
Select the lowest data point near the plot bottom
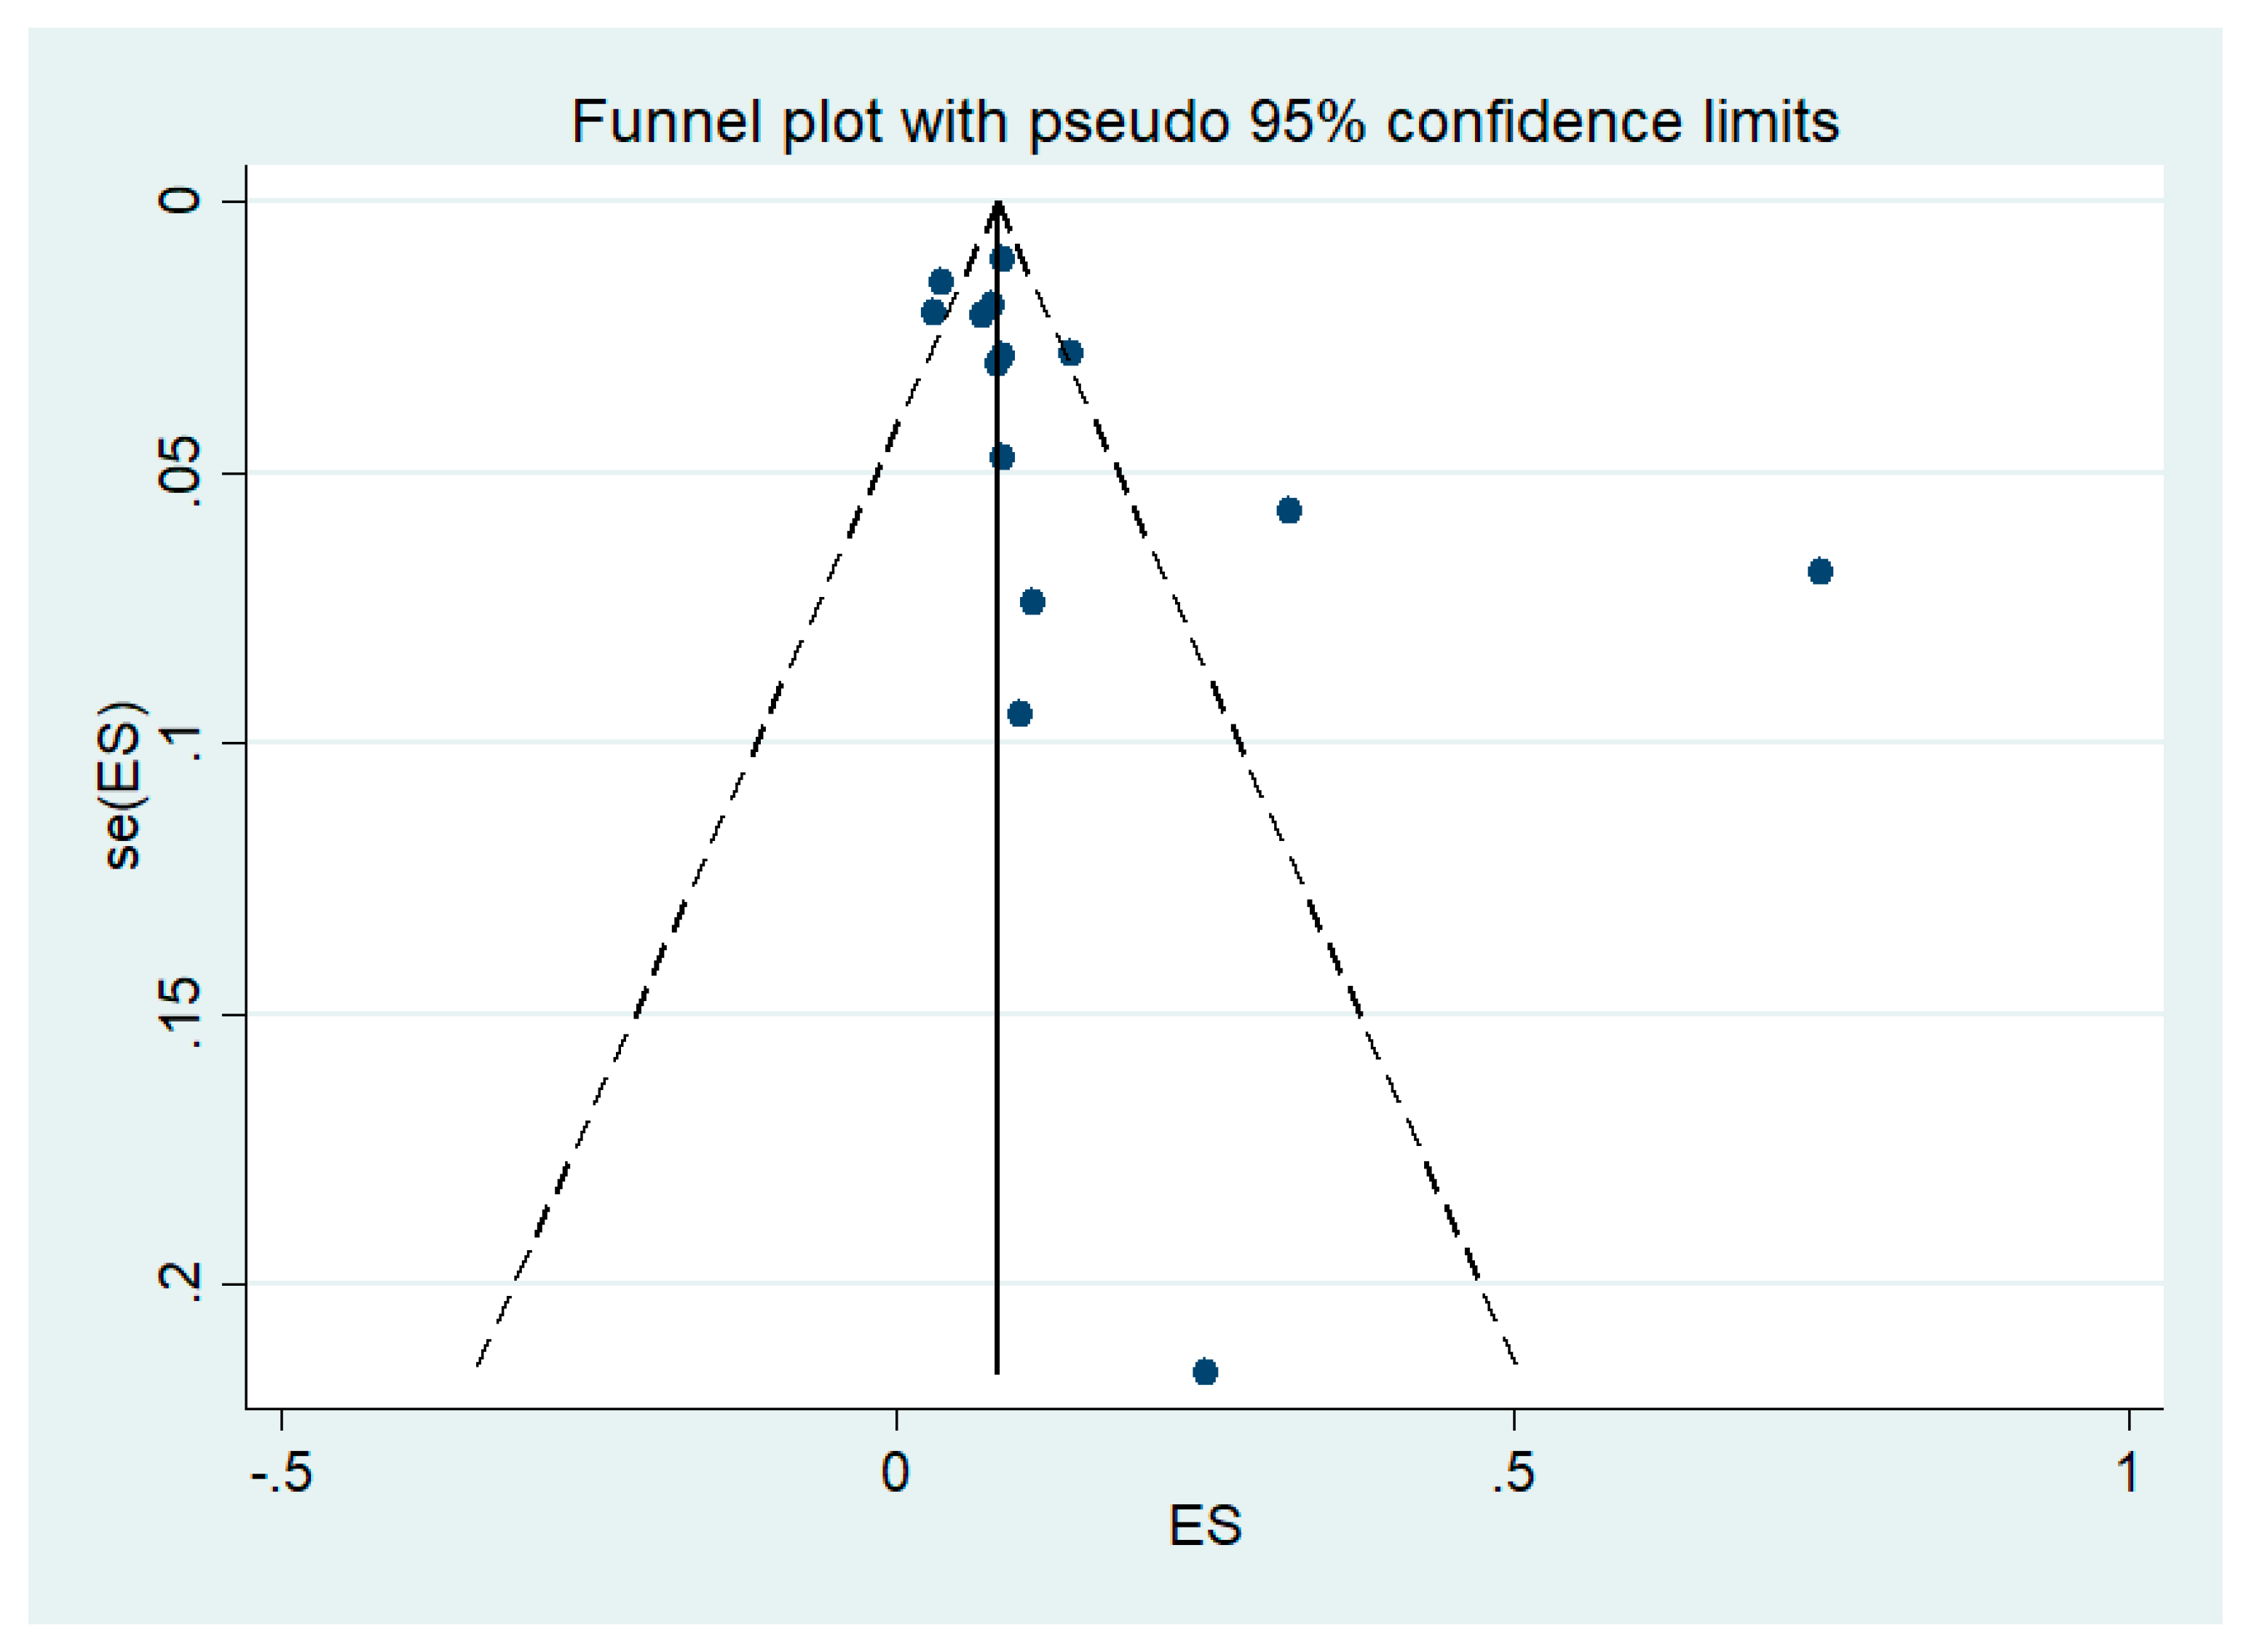(1205, 1371)
